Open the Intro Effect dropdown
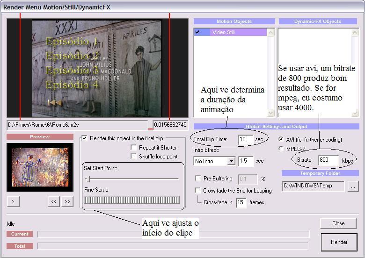 (231, 161)
